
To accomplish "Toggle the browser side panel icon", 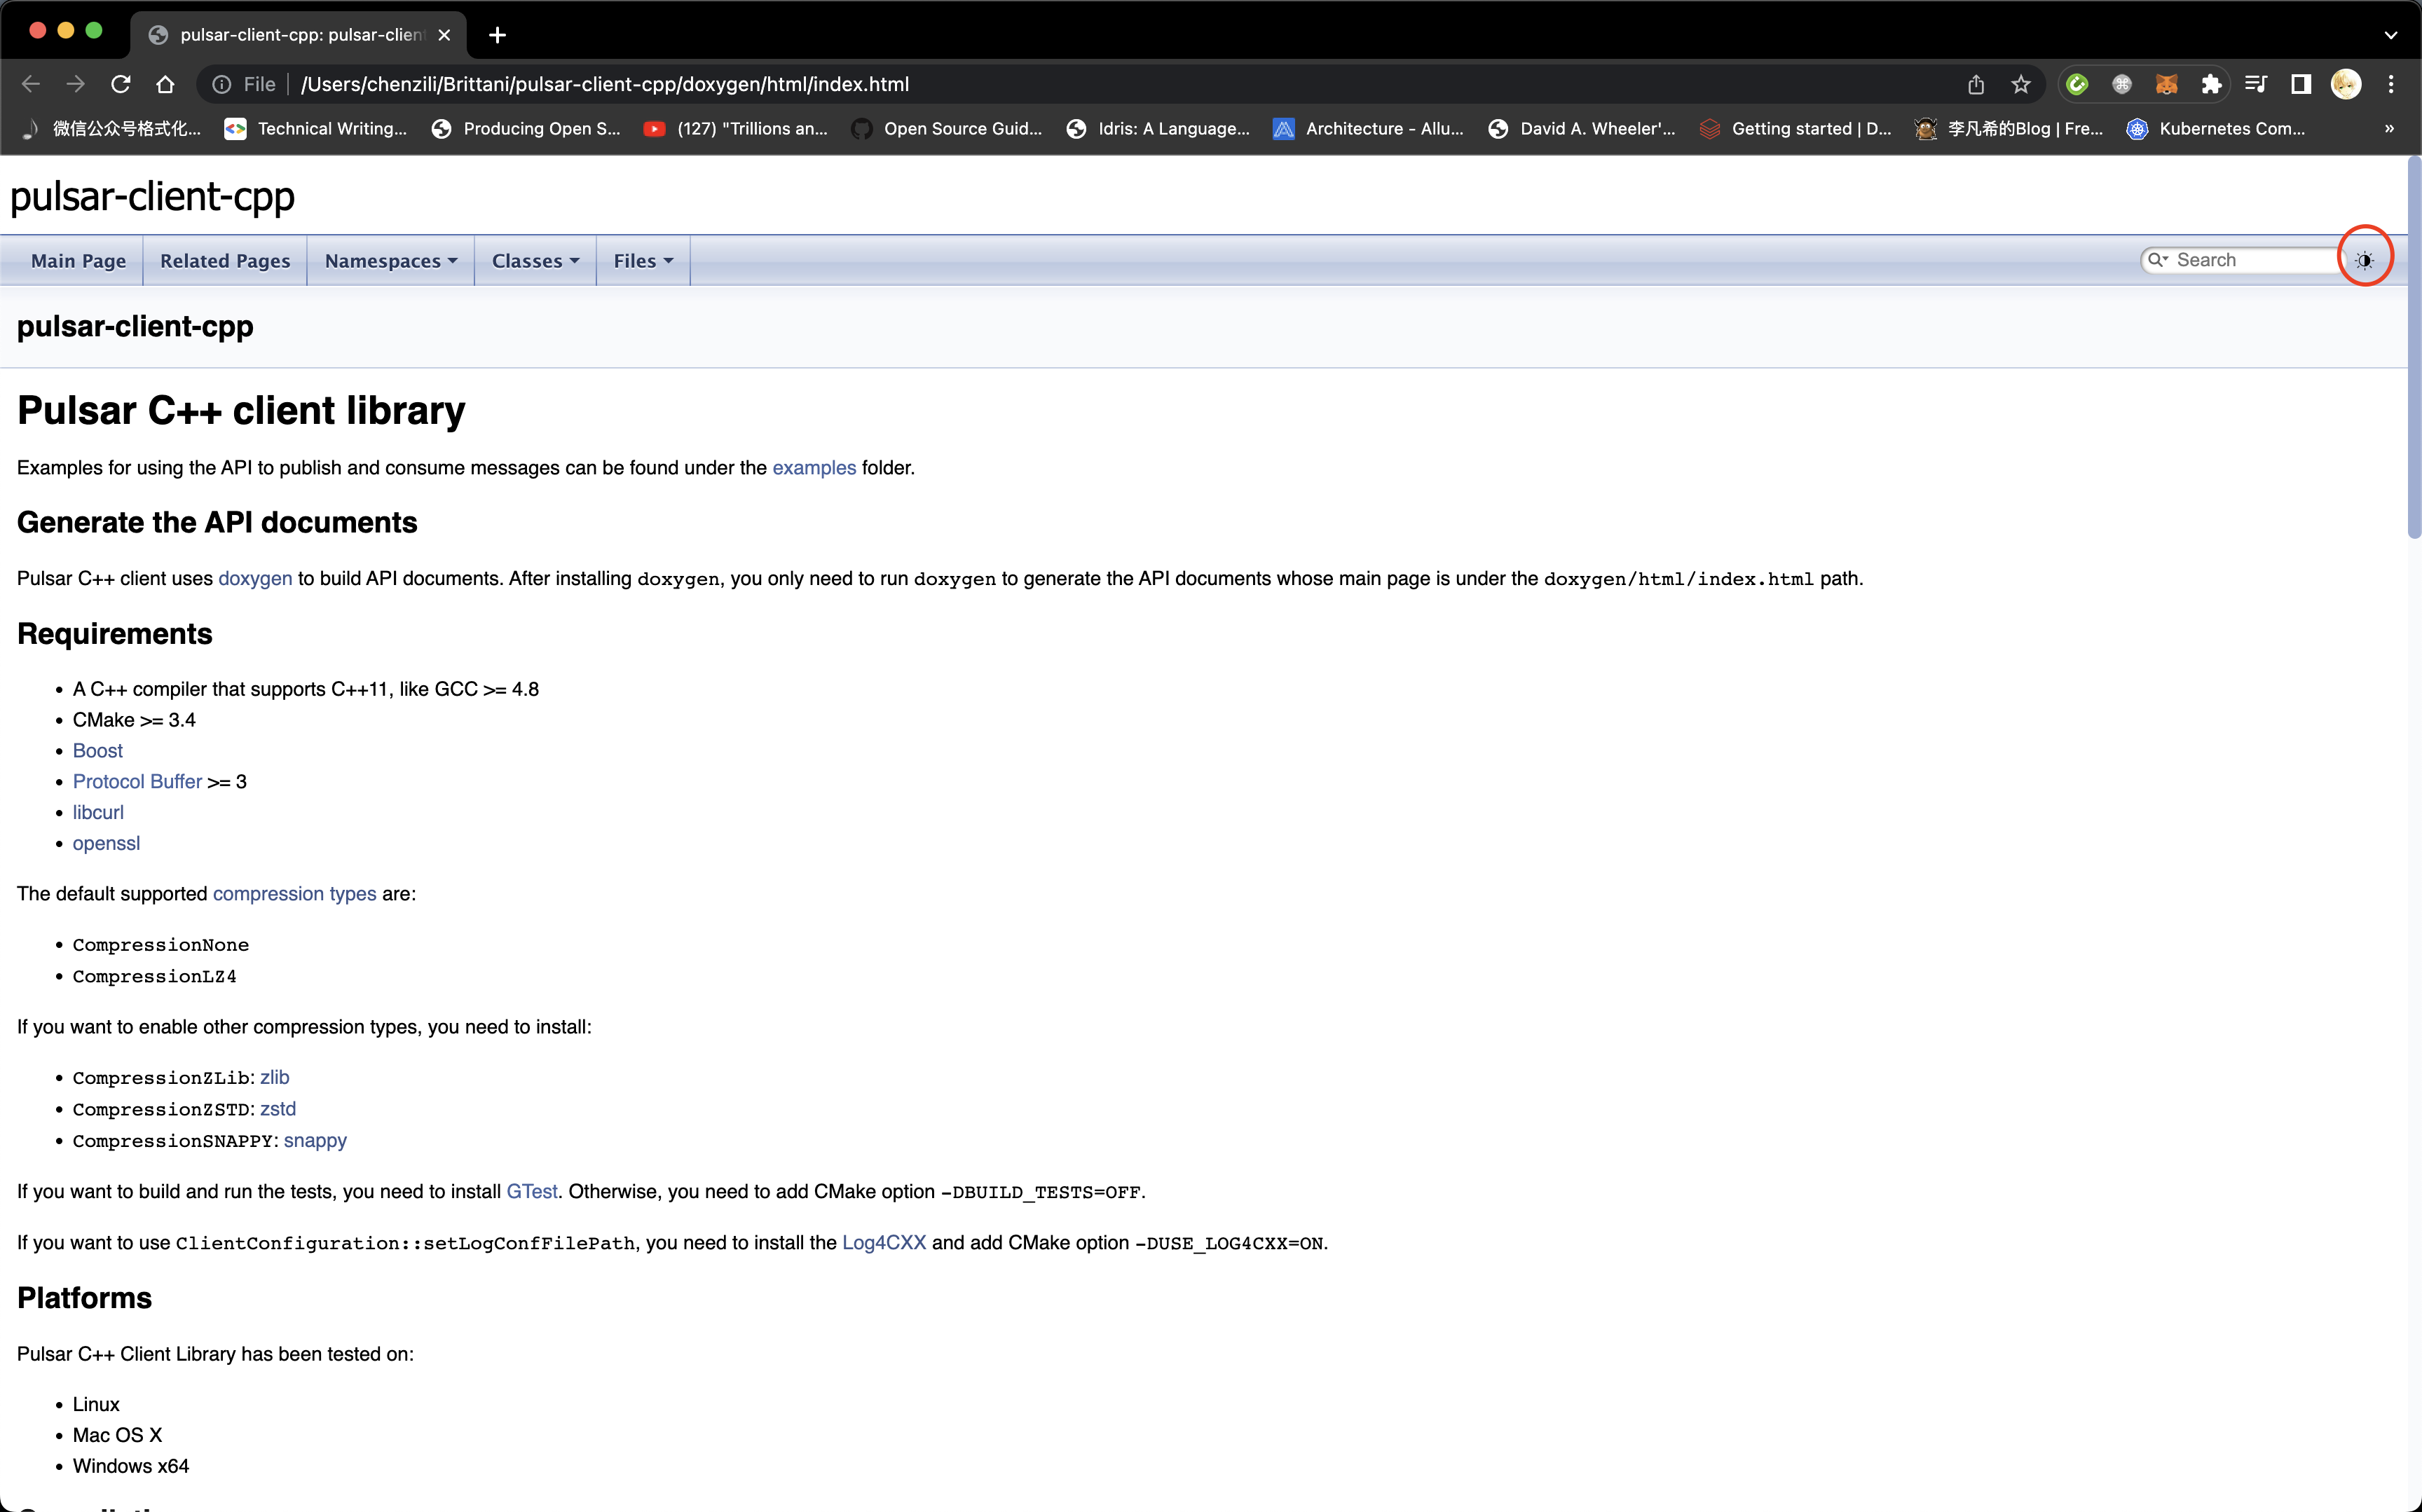I will 2300,84.
